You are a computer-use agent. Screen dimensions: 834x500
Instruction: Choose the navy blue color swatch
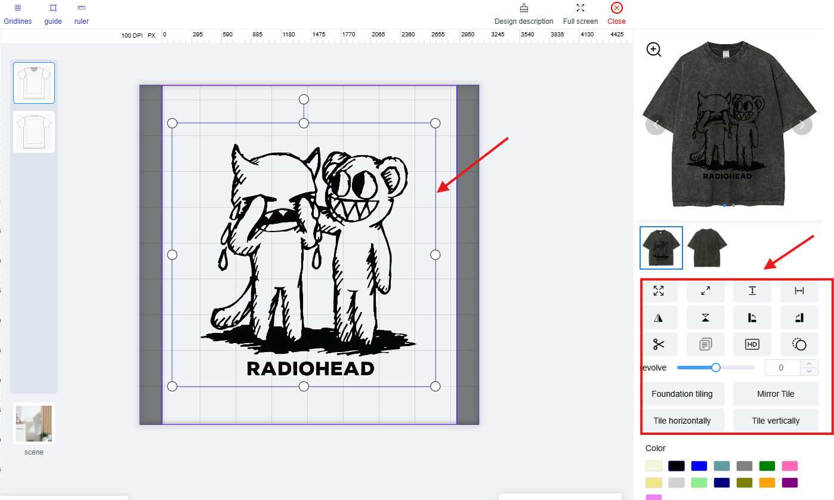click(x=722, y=483)
